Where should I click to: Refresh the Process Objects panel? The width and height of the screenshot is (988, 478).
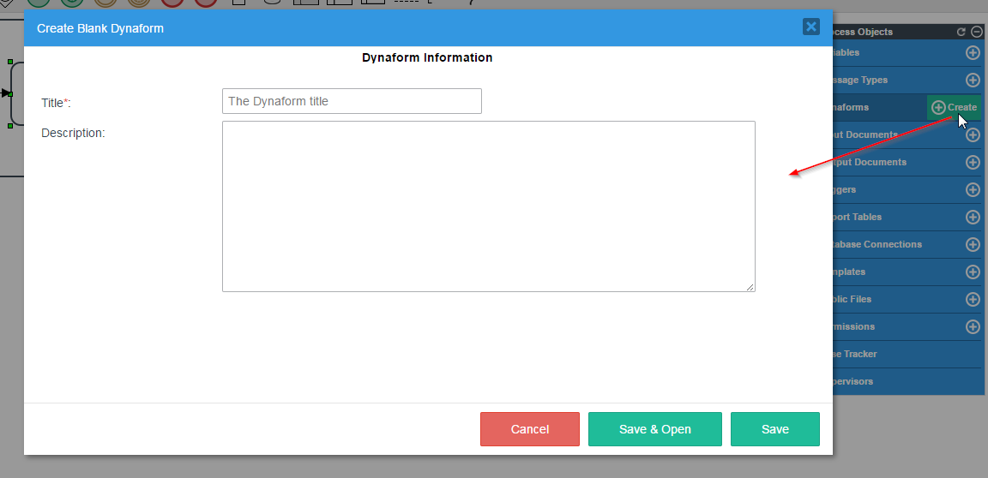[x=961, y=32]
